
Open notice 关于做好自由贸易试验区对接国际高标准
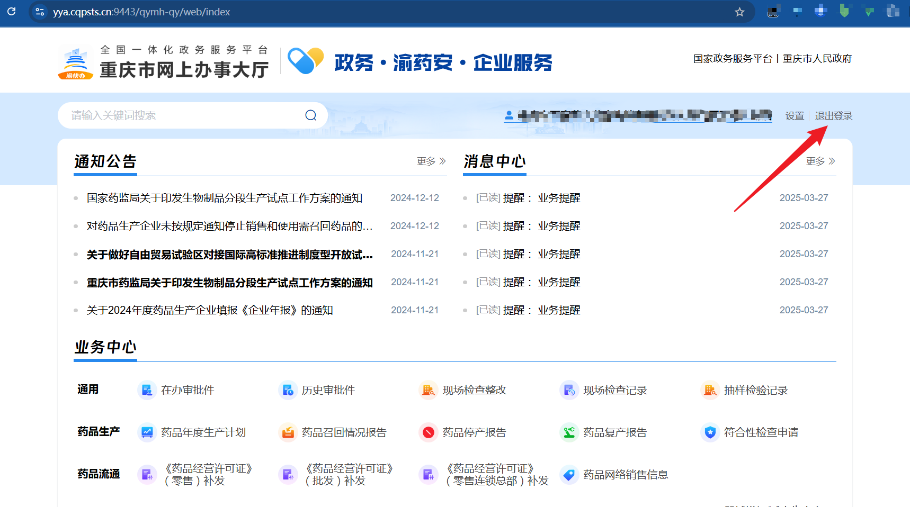click(229, 255)
